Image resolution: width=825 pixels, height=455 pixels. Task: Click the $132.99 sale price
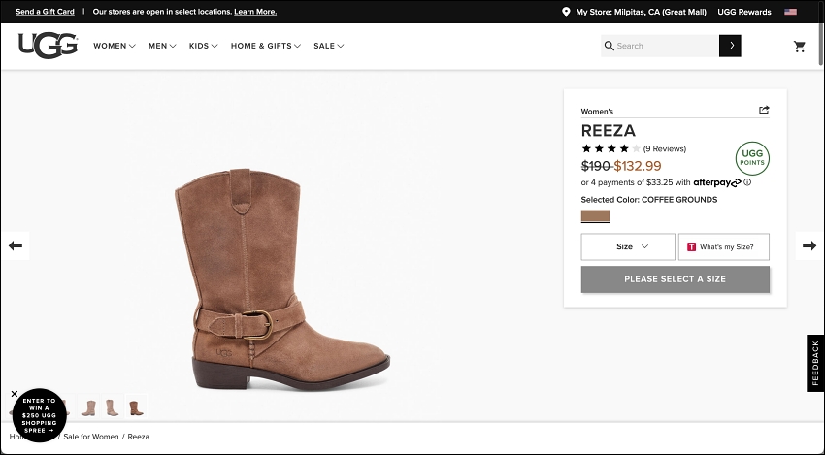tap(637, 166)
